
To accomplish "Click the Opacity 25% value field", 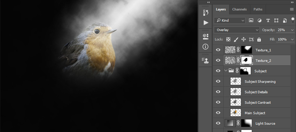I will pyautogui.click(x=283, y=30).
